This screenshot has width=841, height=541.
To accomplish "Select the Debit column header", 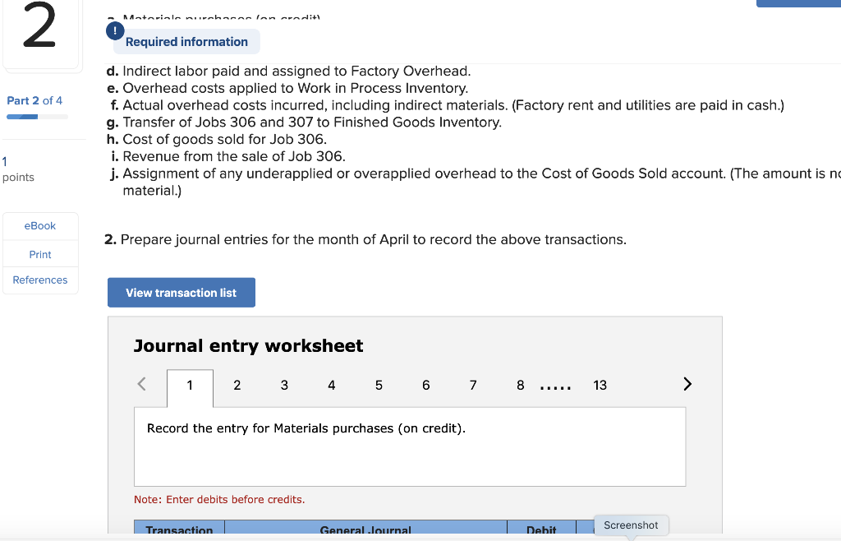I will tap(541, 530).
